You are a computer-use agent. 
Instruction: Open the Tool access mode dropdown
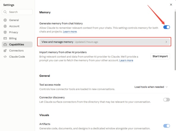(151, 87)
